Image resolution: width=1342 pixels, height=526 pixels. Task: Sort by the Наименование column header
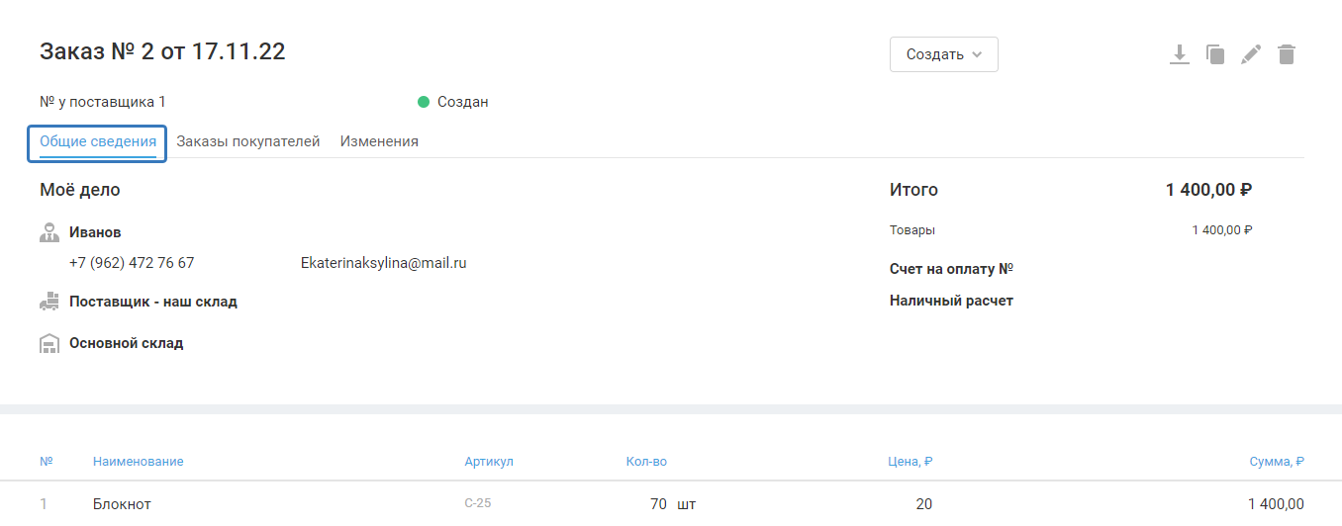pos(138,462)
